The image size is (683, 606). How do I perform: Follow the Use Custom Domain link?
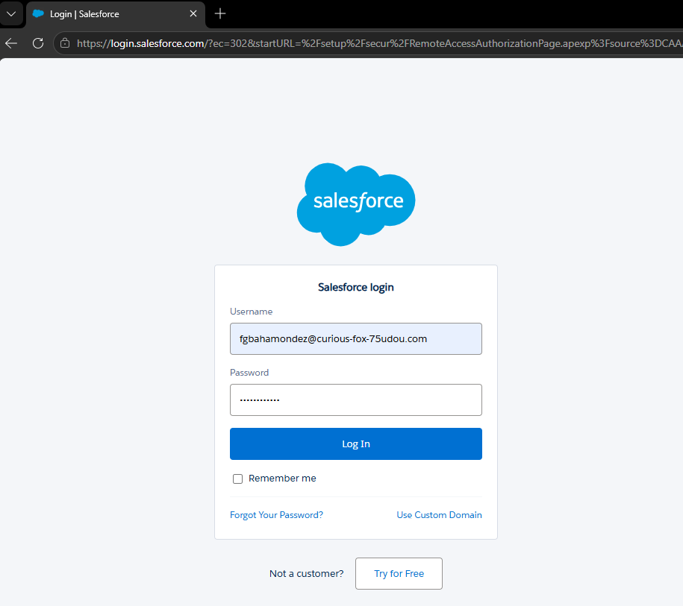pyautogui.click(x=439, y=515)
